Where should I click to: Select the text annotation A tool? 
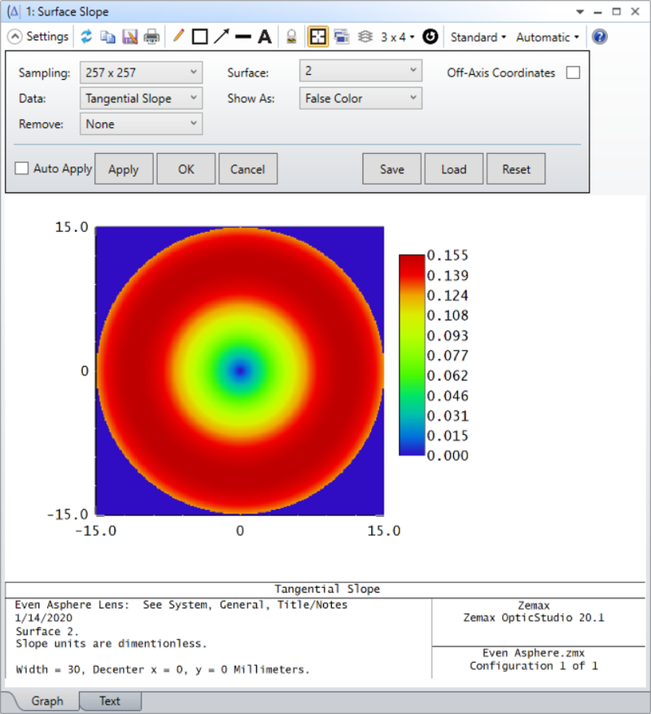coord(264,37)
